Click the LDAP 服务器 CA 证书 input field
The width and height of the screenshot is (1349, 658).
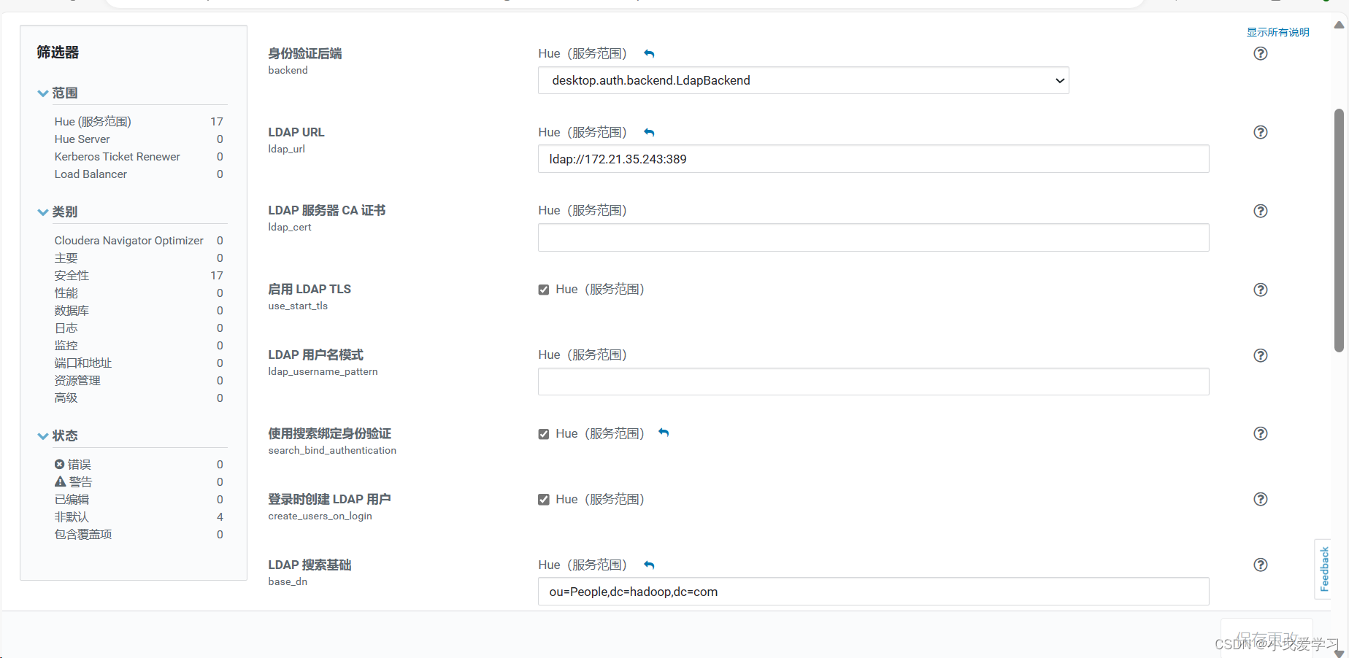click(873, 238)
